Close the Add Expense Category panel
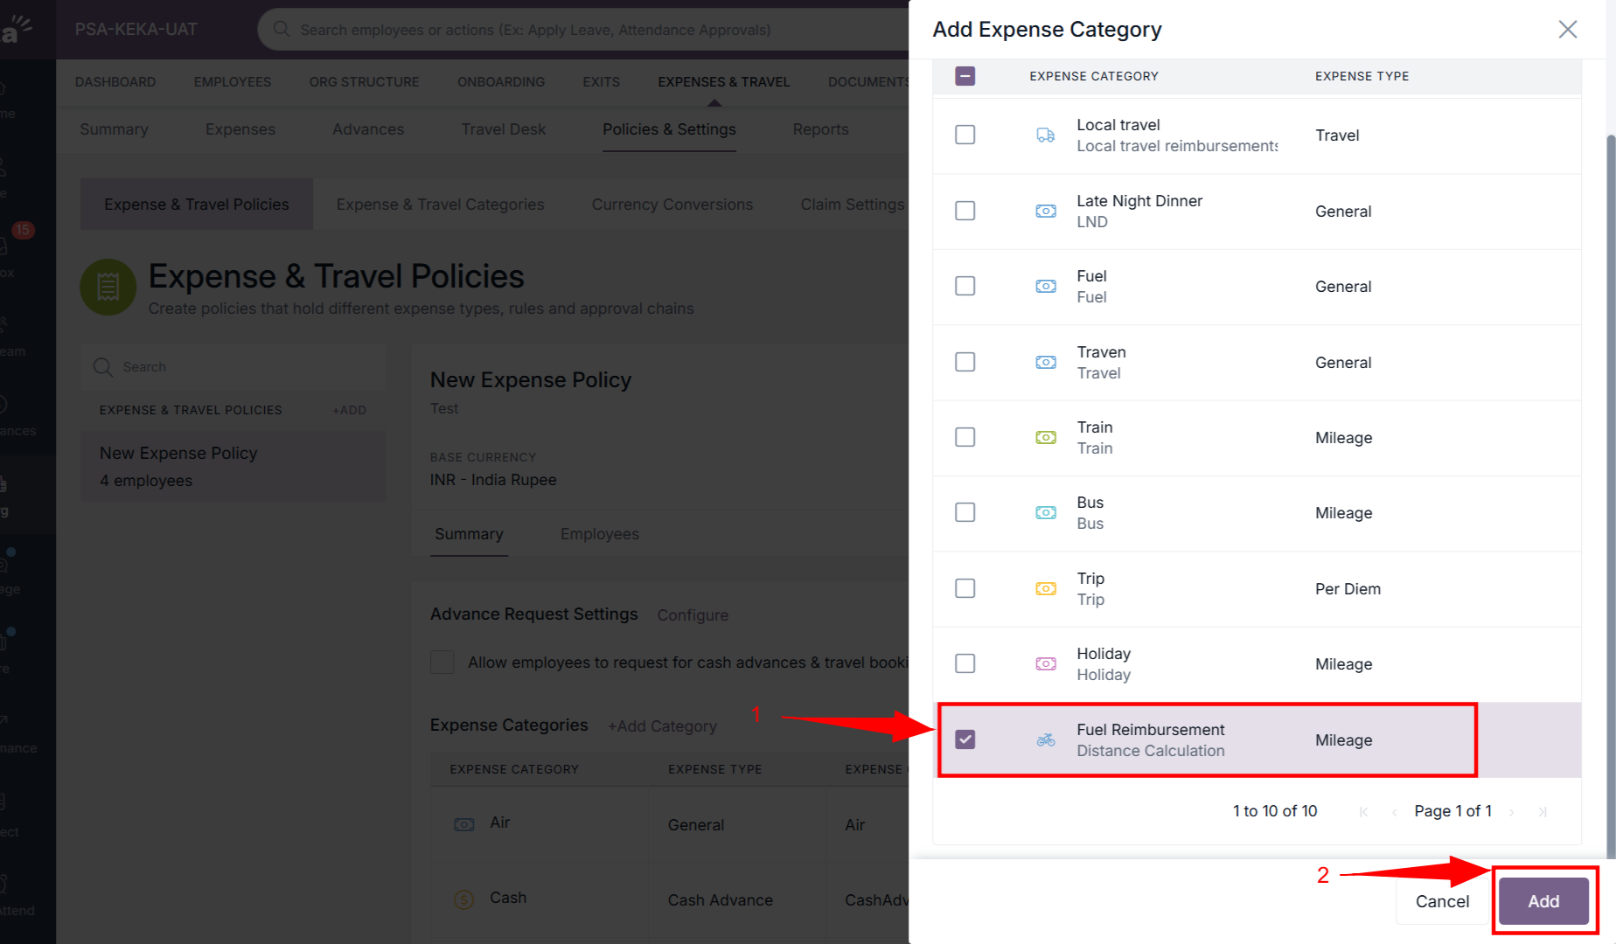The height and width of the screenshot is (944, 1616). point(1567,30)
